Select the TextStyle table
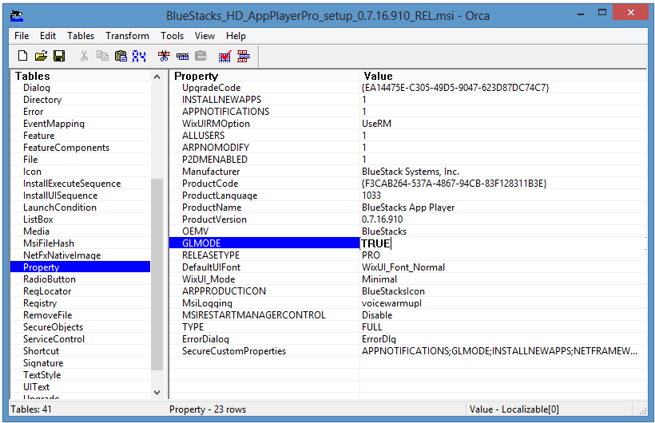The image size is (655, 423). [x=42, y=375]
